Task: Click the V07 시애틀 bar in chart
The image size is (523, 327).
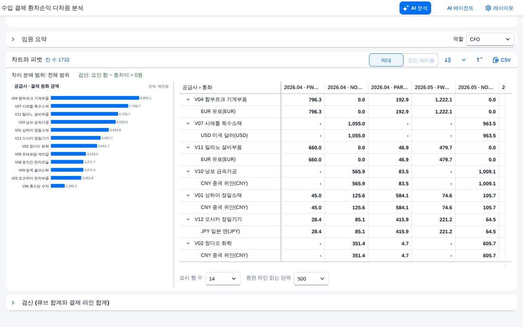Action: tap(90, 106)
